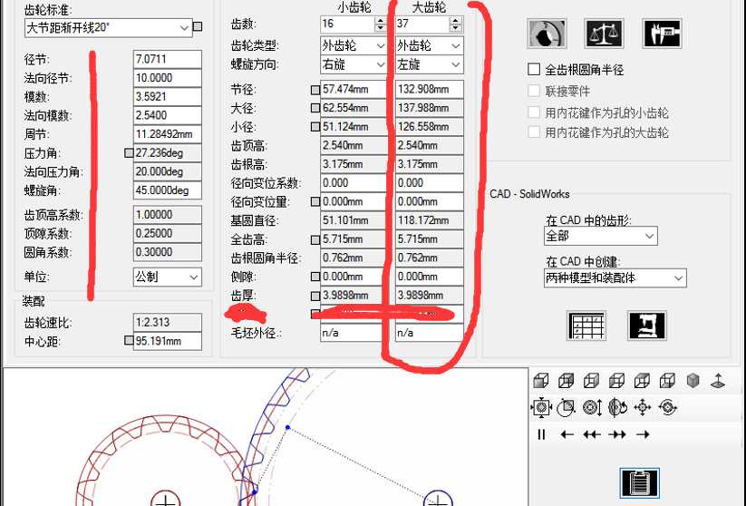746x506 pixels.
Task: Click the 顶隙系数 field showing 0.25000
Action: [x=168, y=233]
